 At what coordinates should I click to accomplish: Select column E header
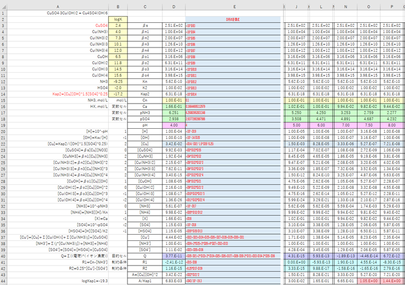click(x=235, y=7)
